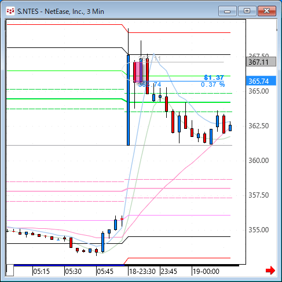Click the 19-00:00 time axis label

click(206, 272)
